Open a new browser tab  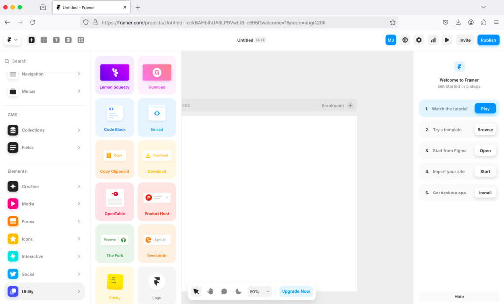[x=138, y=7]
